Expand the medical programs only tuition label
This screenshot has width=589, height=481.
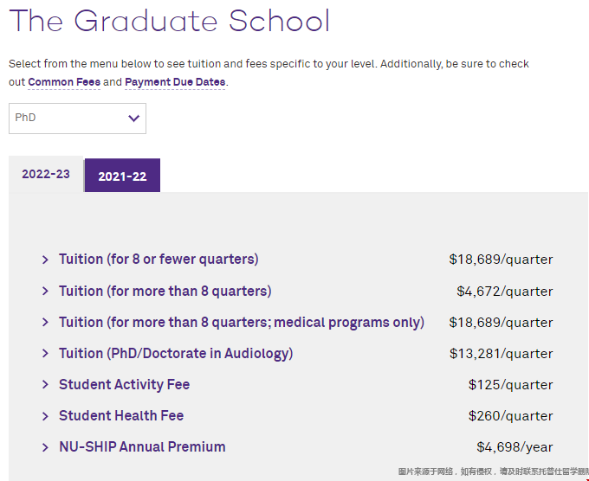[x=242, y=322]
